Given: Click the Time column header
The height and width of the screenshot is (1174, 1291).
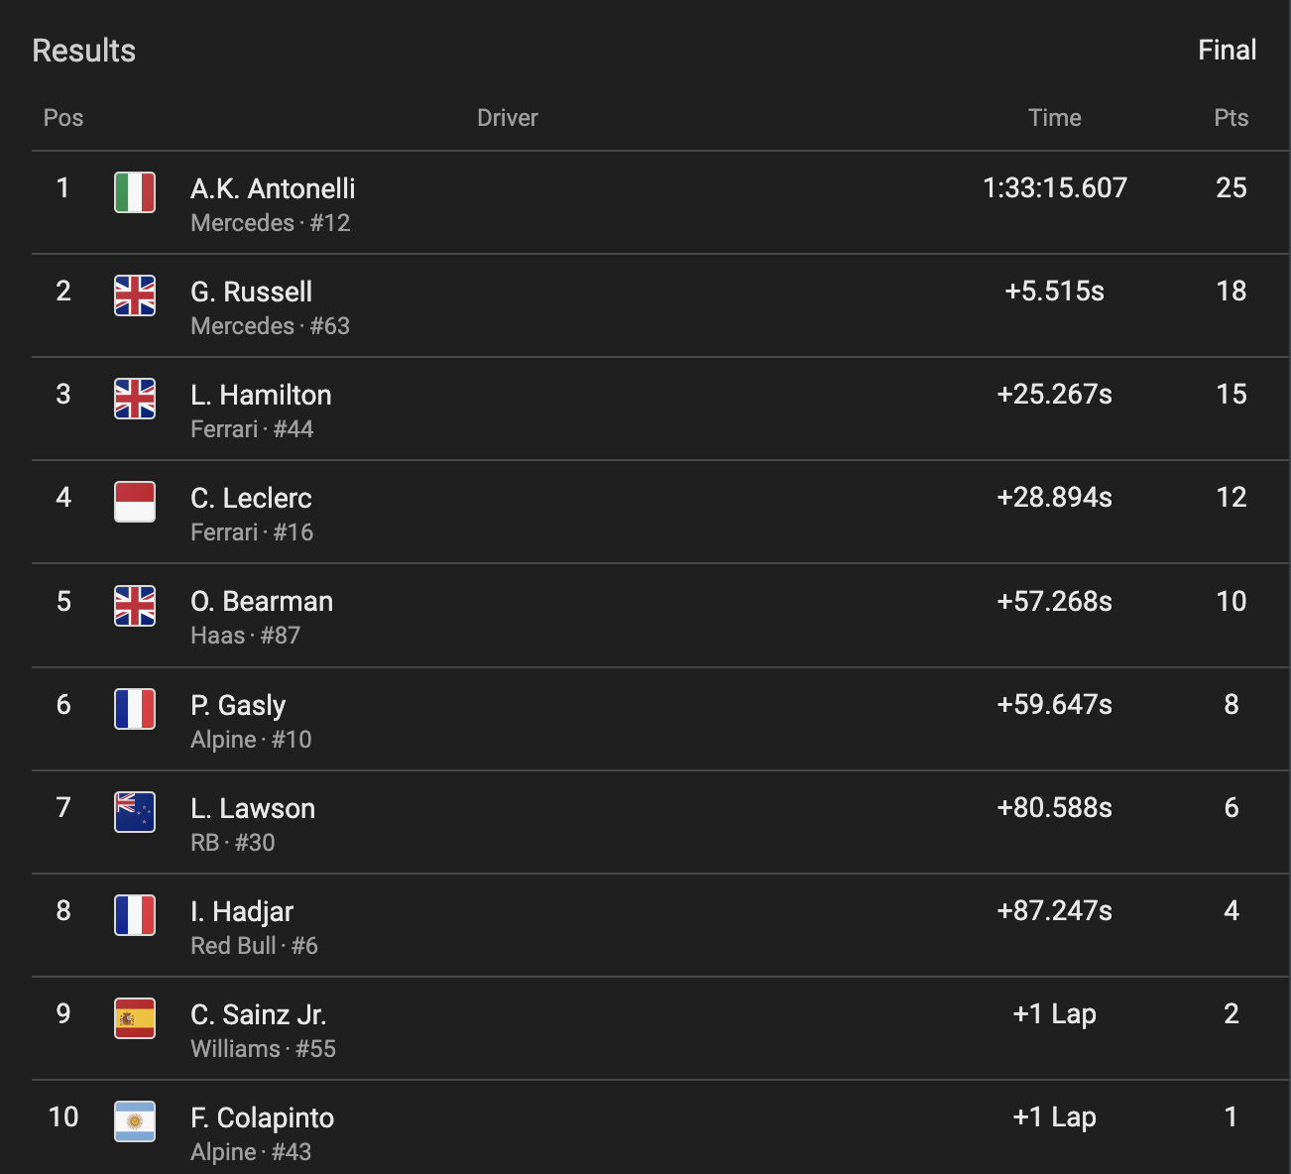Looking at the screenshot, I should tap(1054, 118).
